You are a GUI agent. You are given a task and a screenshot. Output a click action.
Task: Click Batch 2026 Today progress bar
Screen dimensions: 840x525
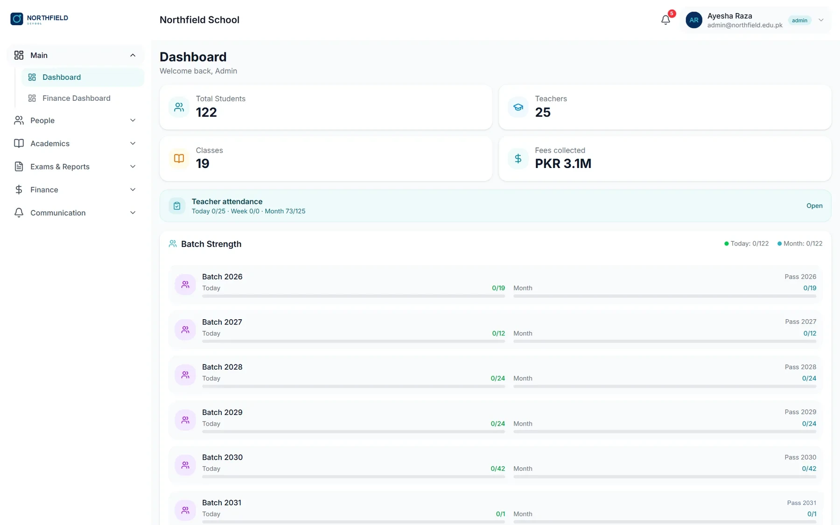click(353, 296)
